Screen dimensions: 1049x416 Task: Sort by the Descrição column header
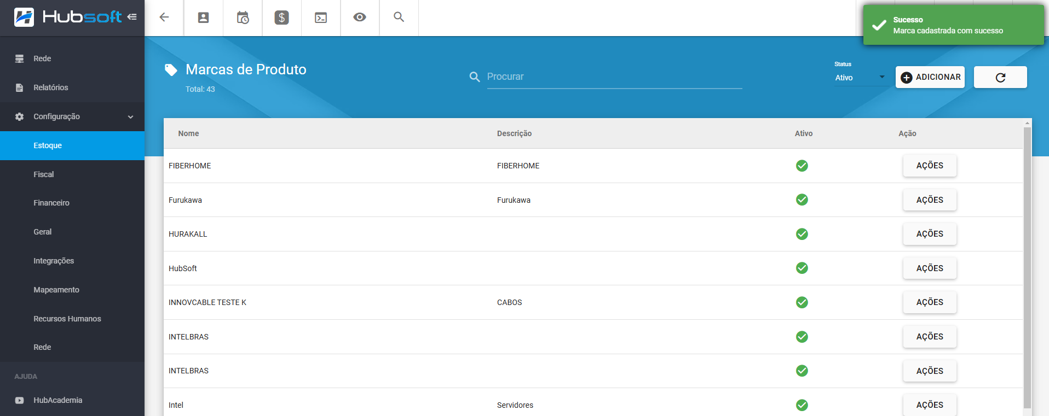(x=514, y=133)
